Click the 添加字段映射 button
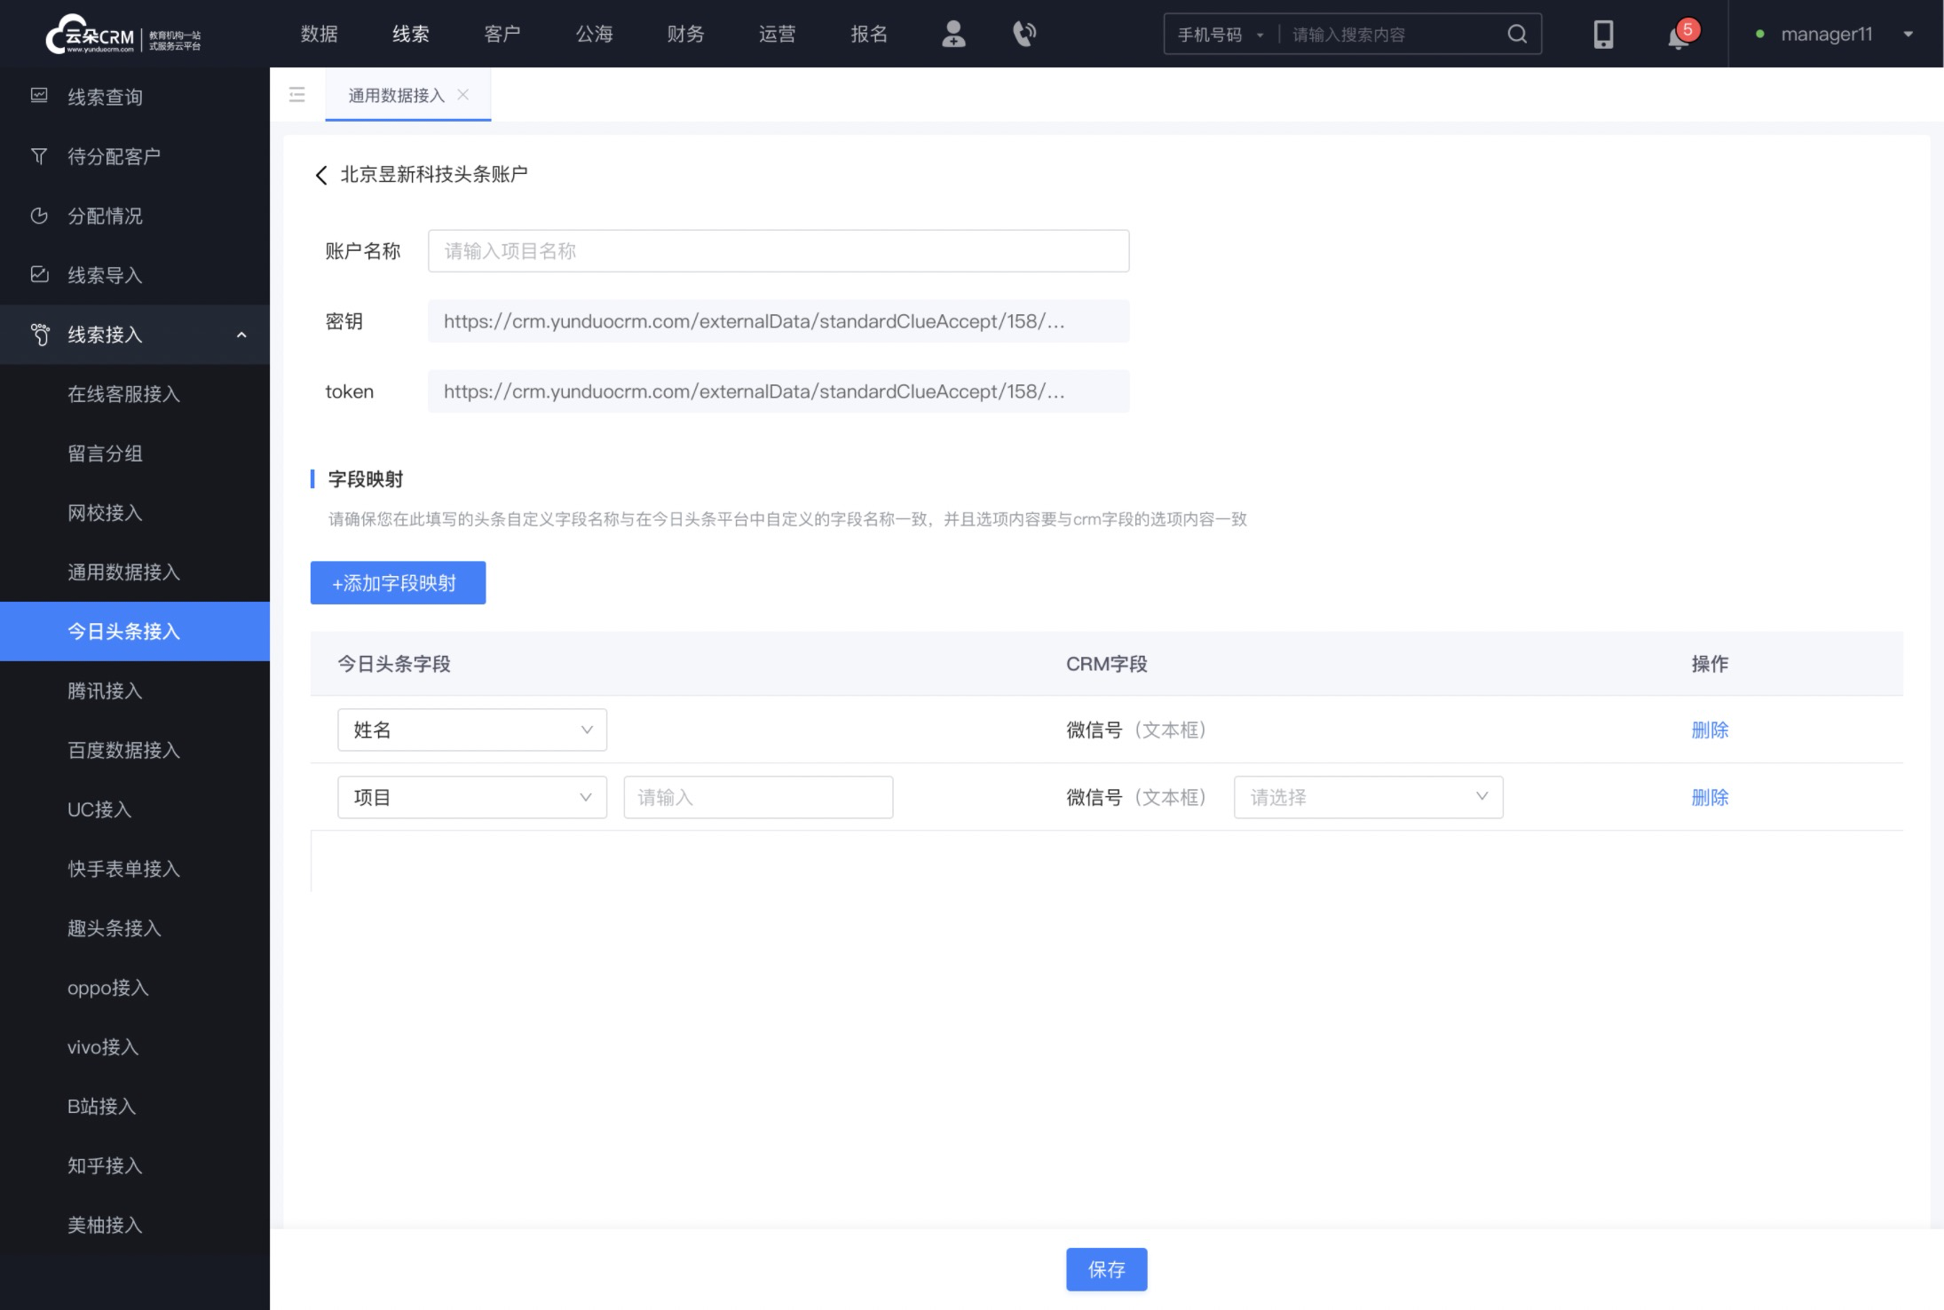1944x1310 pixels. pyautogui.click(x=398, y=582)
